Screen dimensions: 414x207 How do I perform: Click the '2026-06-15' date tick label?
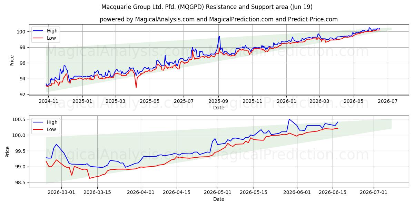pyautogui.click(x=333, y=193)
